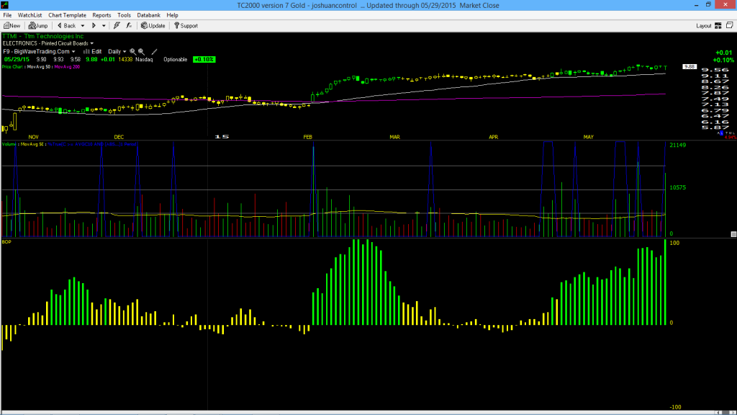Open the formula (fx) editor icon
Image resolution: width=737 pixels, height=415 pixels.
pyautogui.click(x=129, y=25)
